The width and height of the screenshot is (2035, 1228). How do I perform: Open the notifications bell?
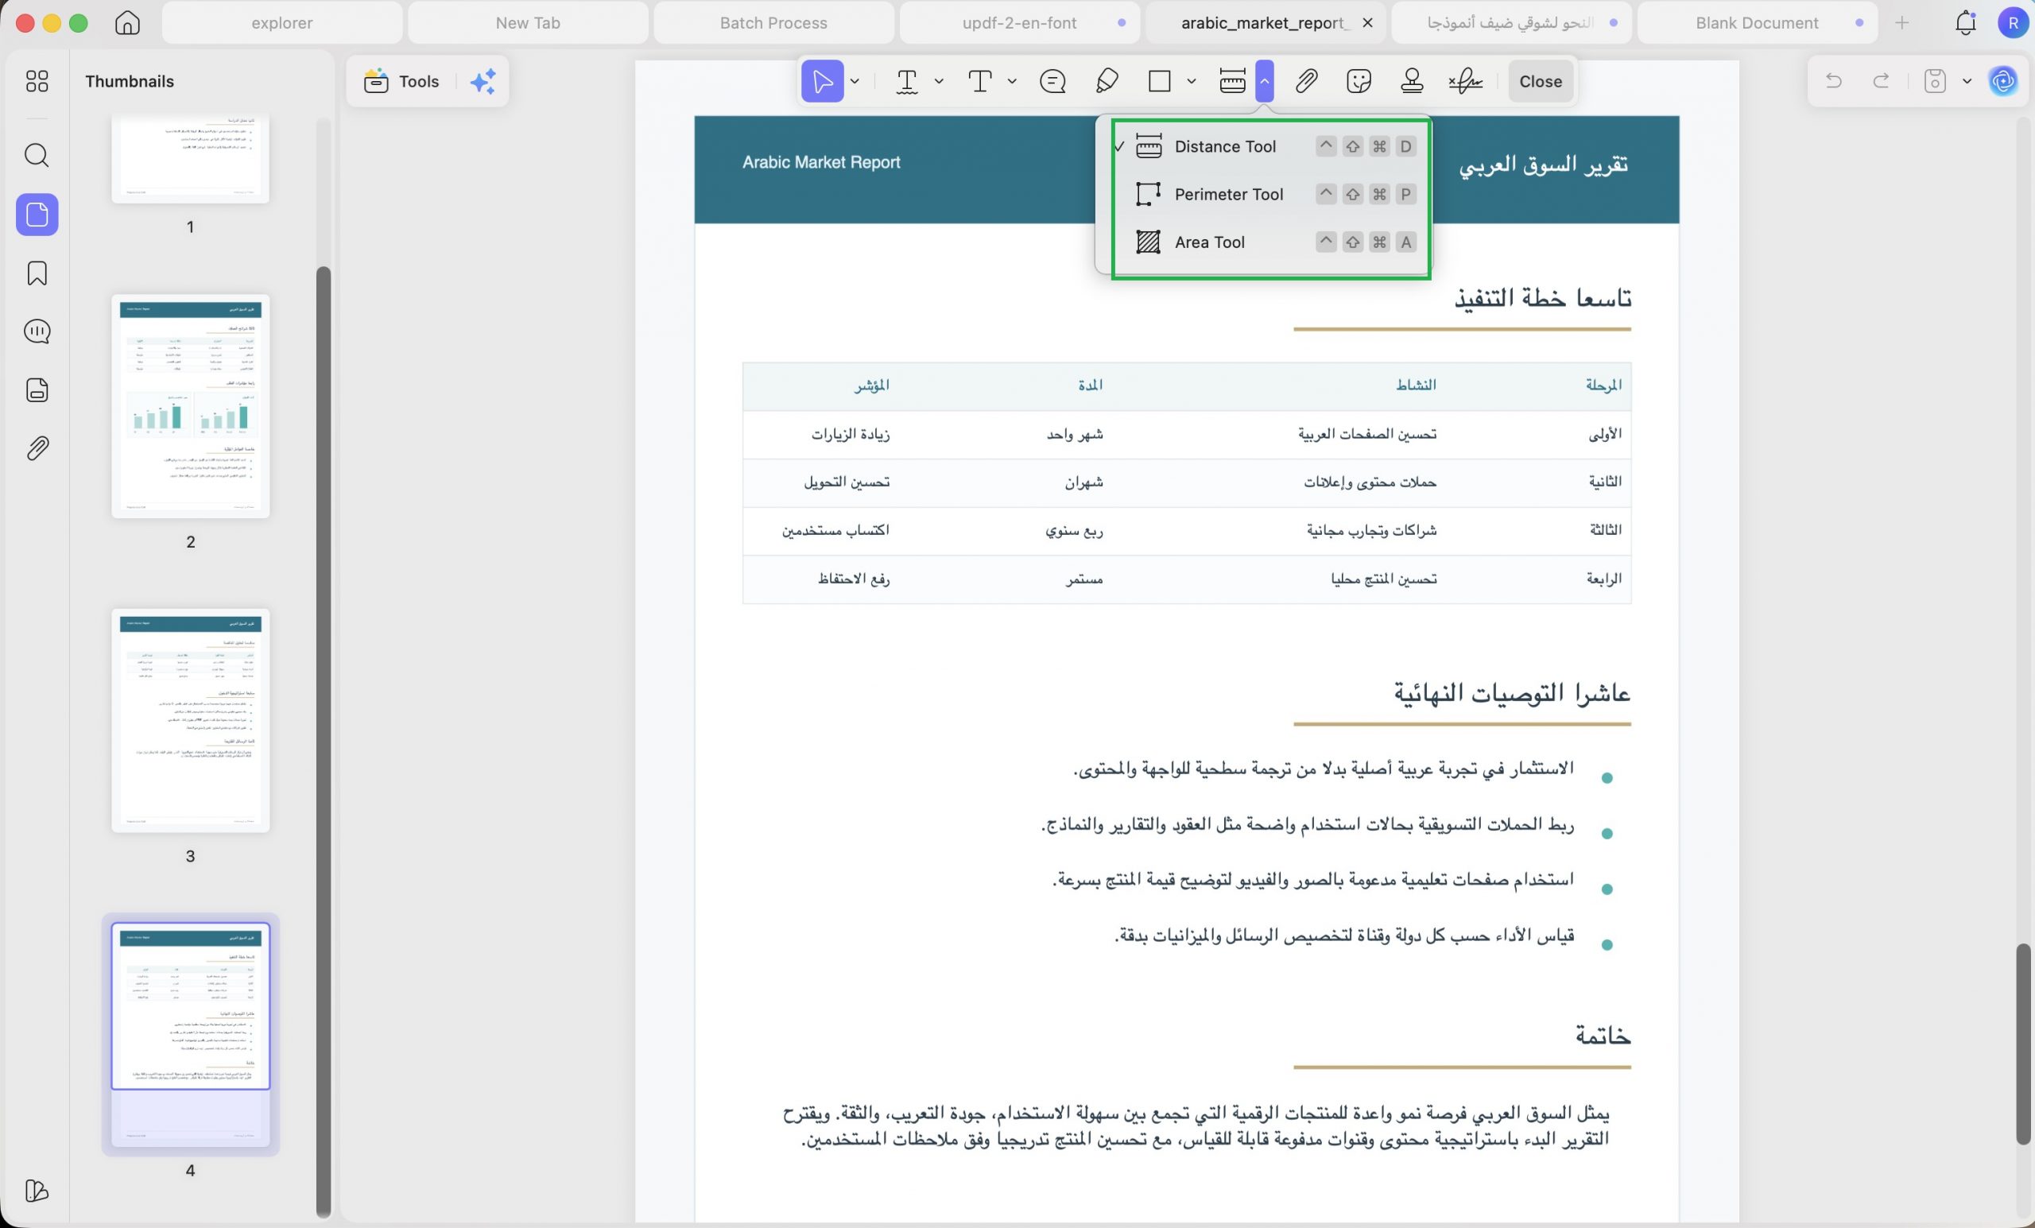click(x=1966, y=23)
